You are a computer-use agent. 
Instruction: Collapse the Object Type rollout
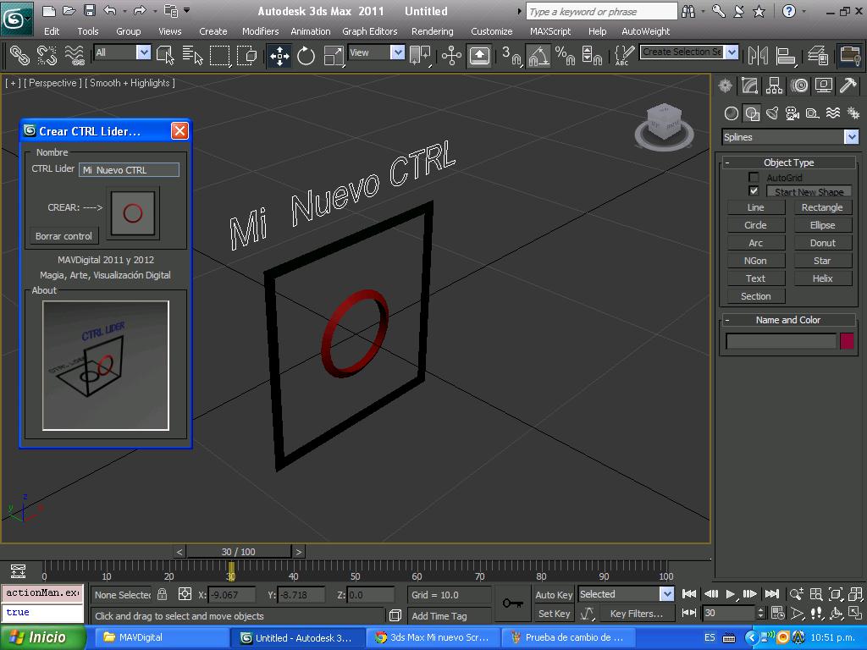(788, 162)
